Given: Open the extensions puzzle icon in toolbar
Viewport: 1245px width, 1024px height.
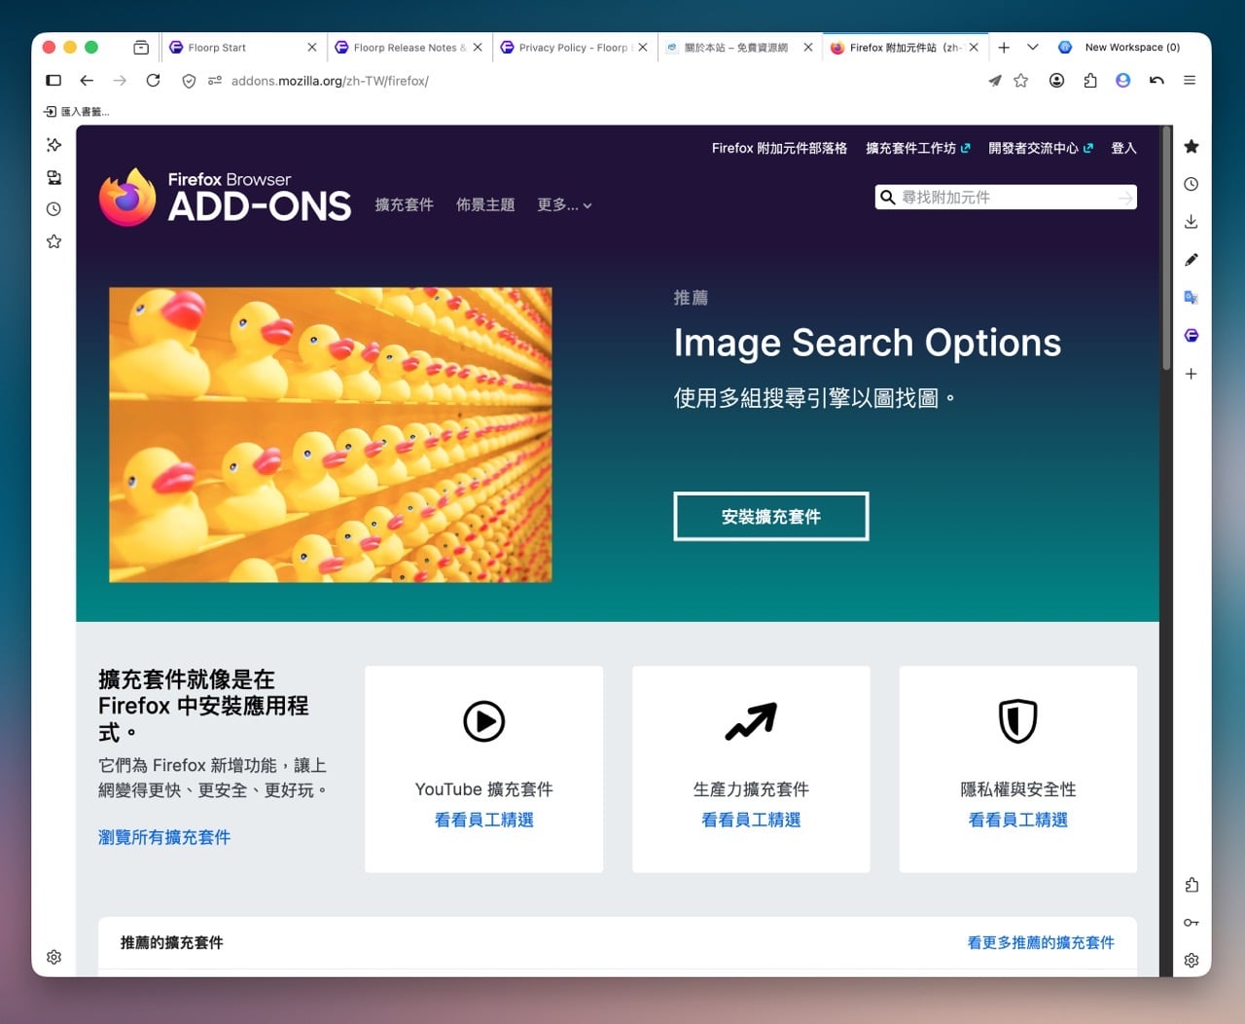Looking at the screenshot, I should point(1090,81).
